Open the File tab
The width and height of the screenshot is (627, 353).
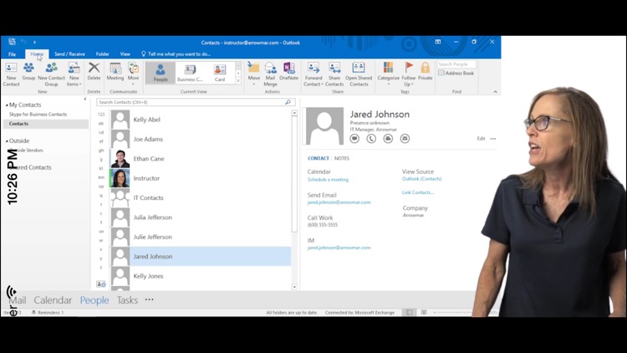coord(12,54)
